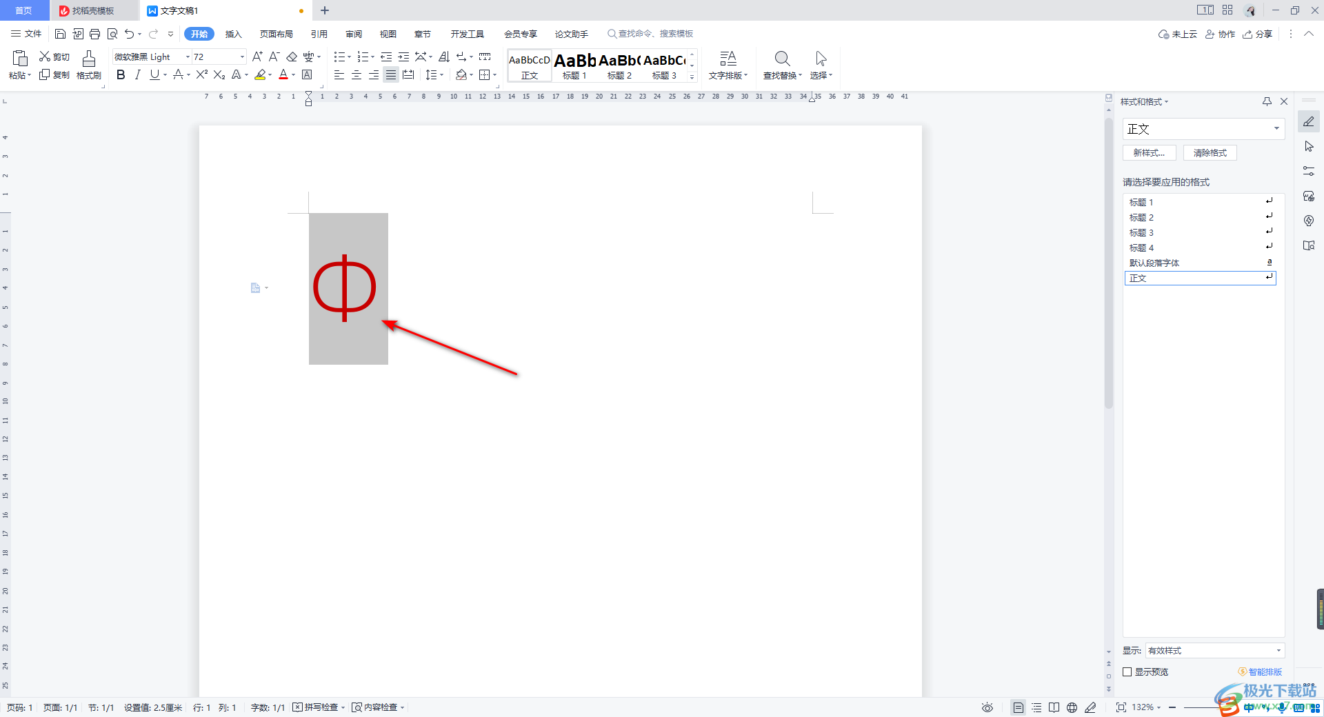Viewport: 1324px width, 717px height.
Task: Switch to the 视图 tab
Action: (x=388, y=34)
